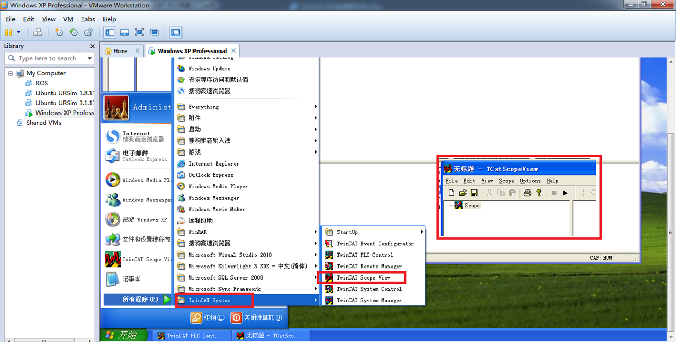Toggle the library sidebar view icon

point(110,32)
